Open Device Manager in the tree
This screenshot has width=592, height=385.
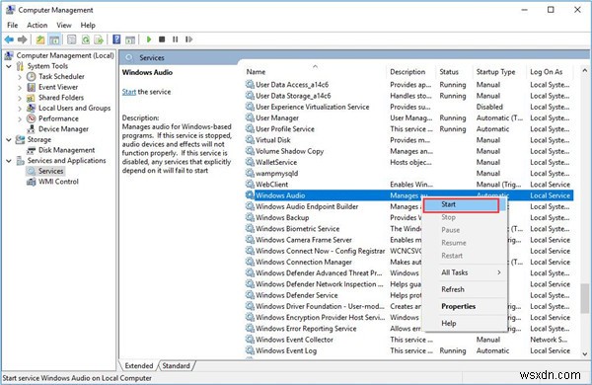pyautogui.click(x=63, y=129)
